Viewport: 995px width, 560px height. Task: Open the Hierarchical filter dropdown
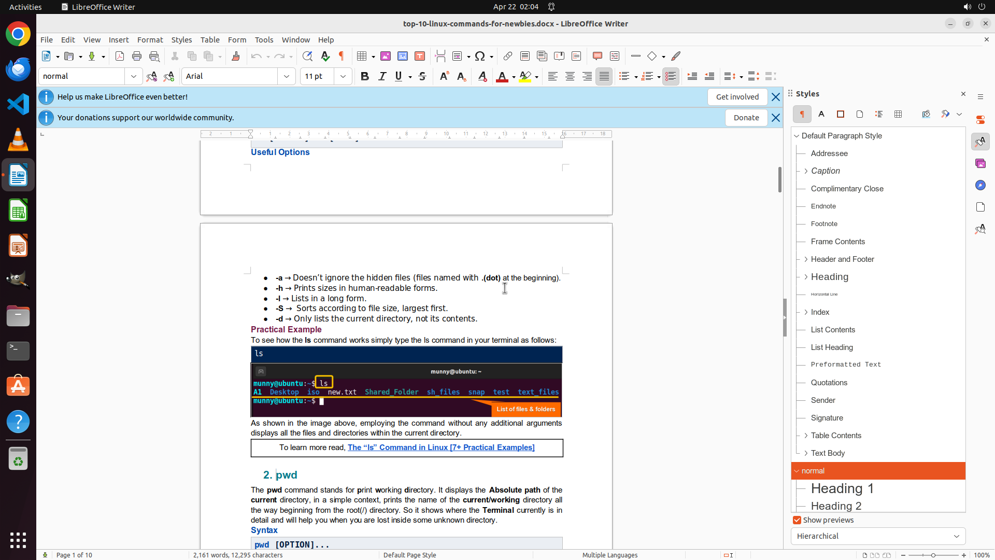pos(878,536)
